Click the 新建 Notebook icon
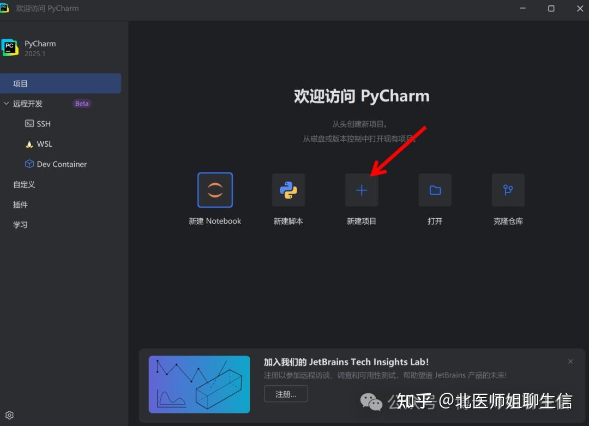The height and width of the screenshot is (426, 589). 215,190
